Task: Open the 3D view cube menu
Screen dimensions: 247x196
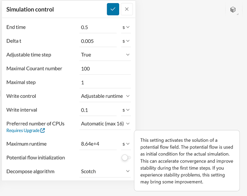Action: [x=233, y=10]
